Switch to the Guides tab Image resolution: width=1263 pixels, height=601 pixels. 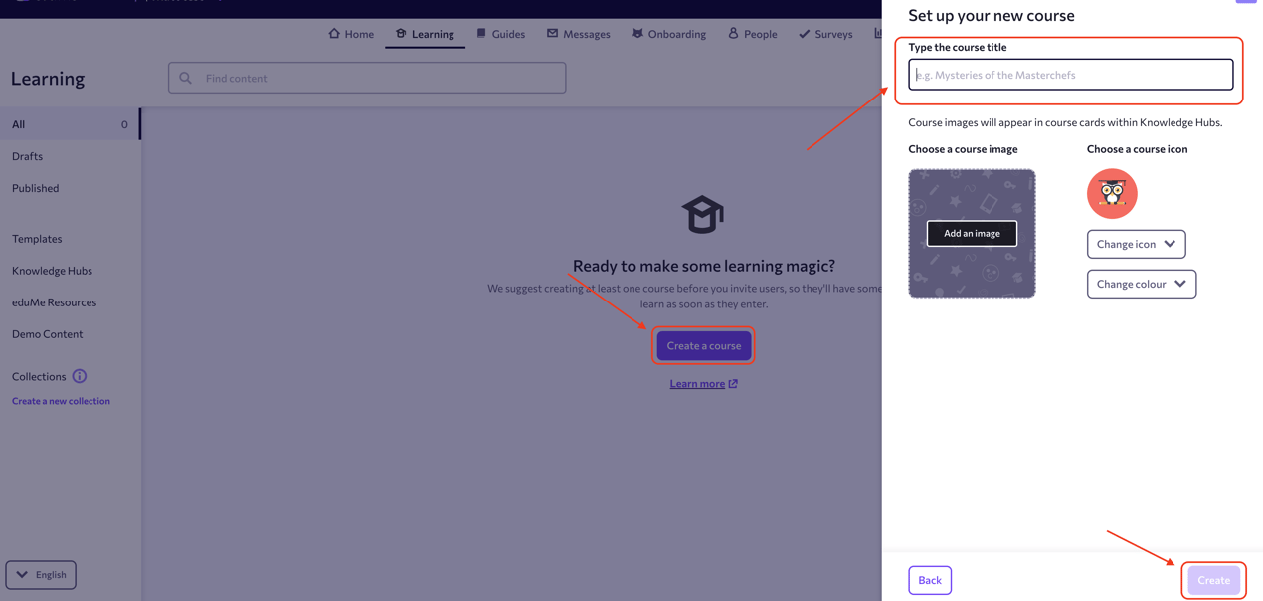(500, 34)
